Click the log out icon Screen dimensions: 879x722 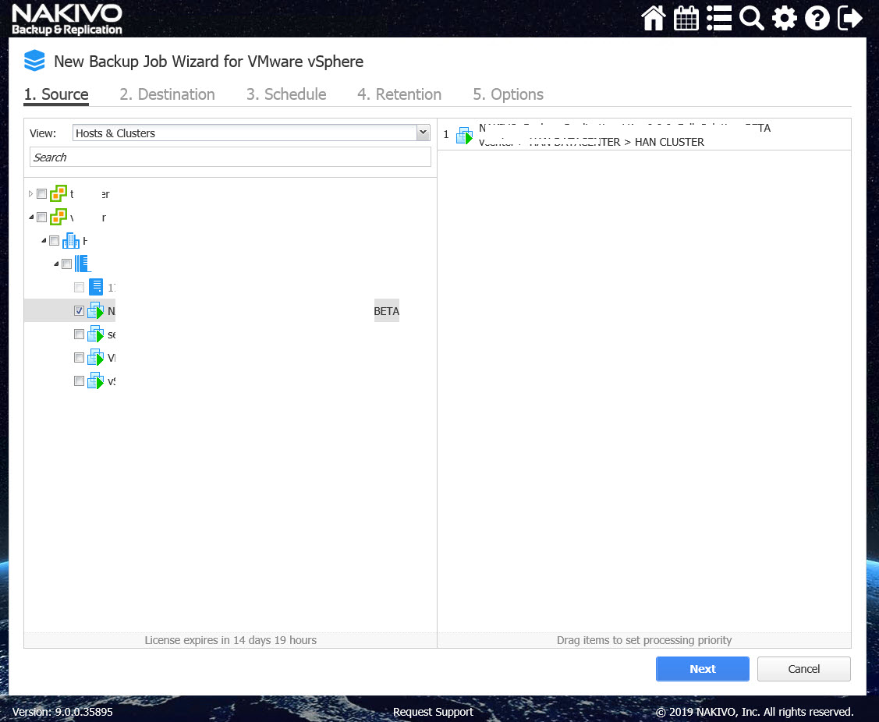[849, 18]
